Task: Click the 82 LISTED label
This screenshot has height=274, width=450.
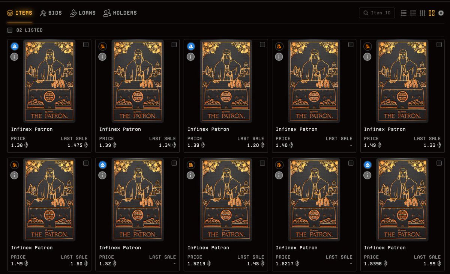Action: (30, 30)
